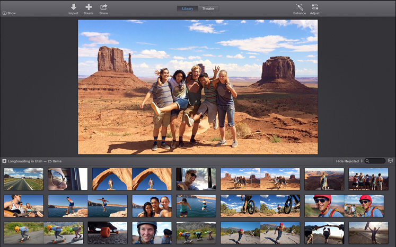
Task: Select the mountain bike wheel clip
Action: (260, 206)
